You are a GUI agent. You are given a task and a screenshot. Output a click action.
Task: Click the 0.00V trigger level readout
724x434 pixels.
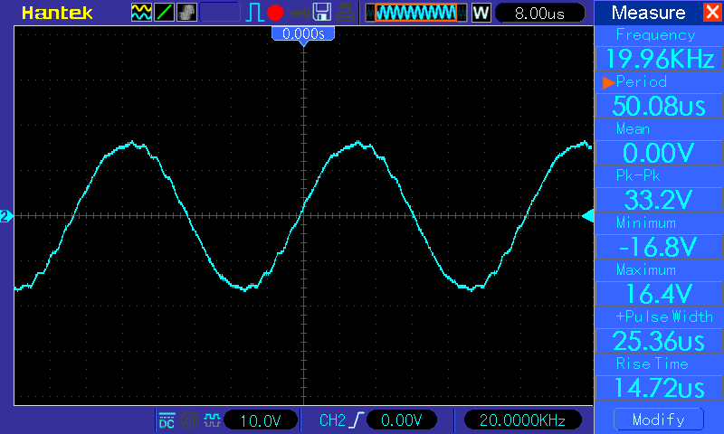pyautogui.click(x=401, y=420)
